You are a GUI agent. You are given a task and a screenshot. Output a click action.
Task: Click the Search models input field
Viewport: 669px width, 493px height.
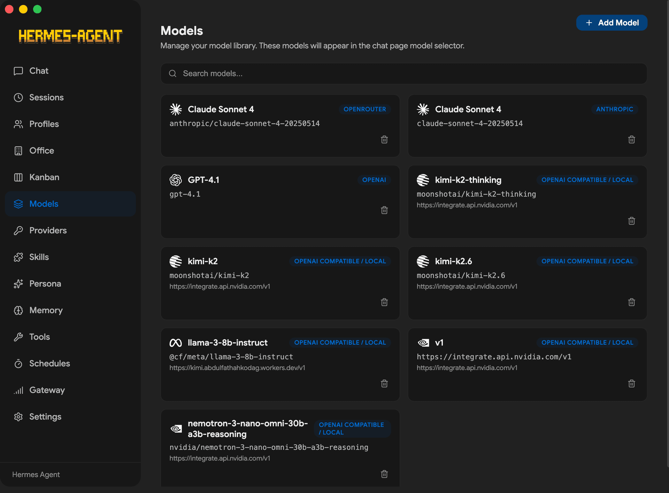(x=403, y=73)
